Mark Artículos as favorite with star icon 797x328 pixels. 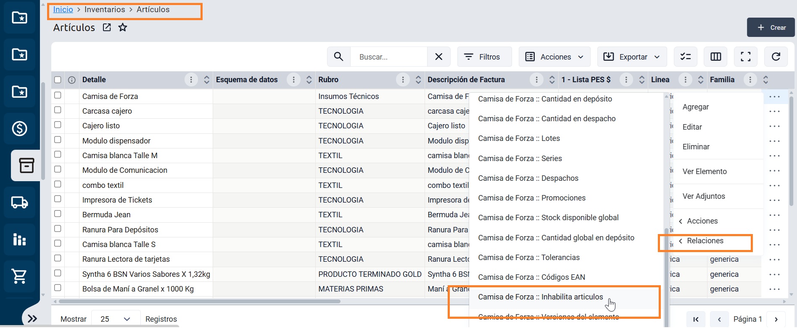pyautogui.click(x=122, y=28)
